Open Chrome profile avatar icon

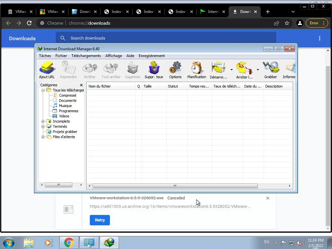tap(300, 23)
